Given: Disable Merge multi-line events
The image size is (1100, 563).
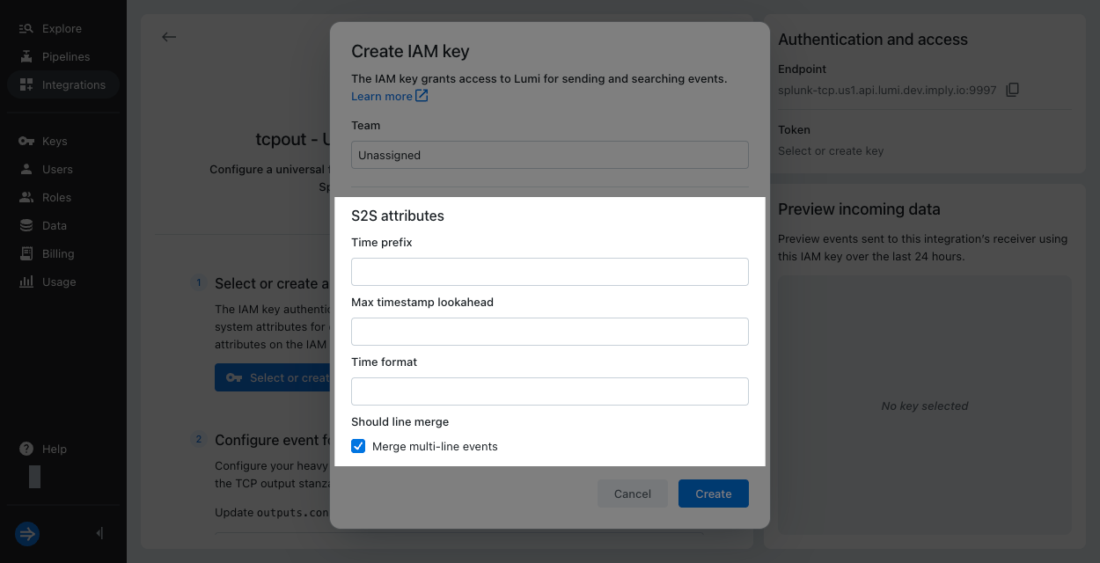Looking at the screenshot, I should coord(358,446).
